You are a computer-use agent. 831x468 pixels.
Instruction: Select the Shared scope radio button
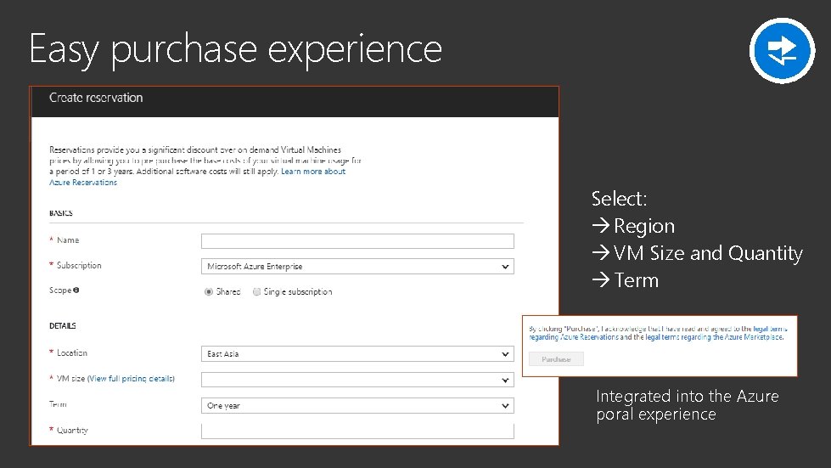point(209,291)
